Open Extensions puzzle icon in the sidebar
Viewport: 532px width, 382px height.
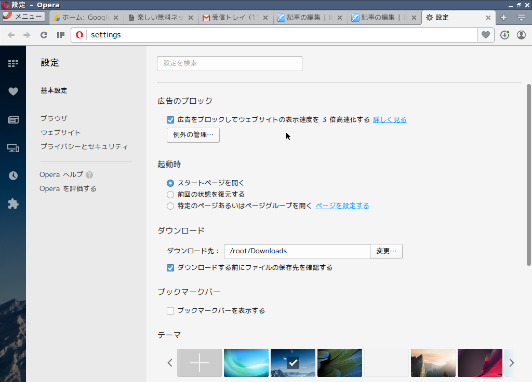point(13,203)
